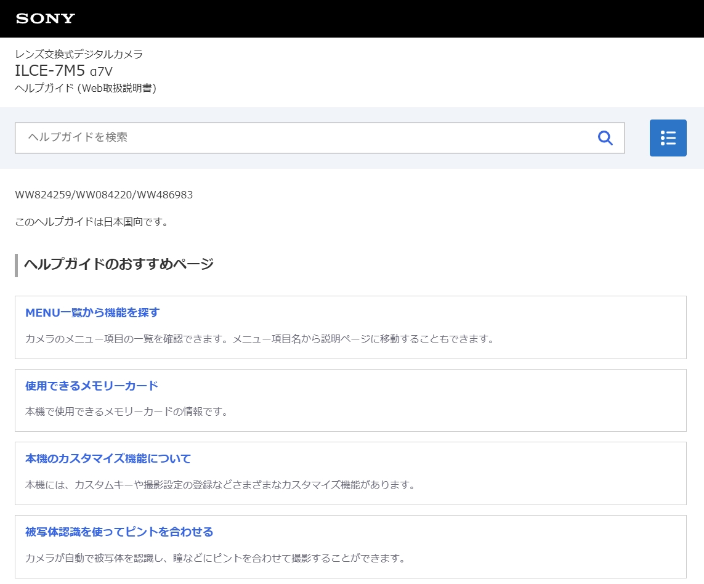Click the magnifying glass search icon

point(605,138)
